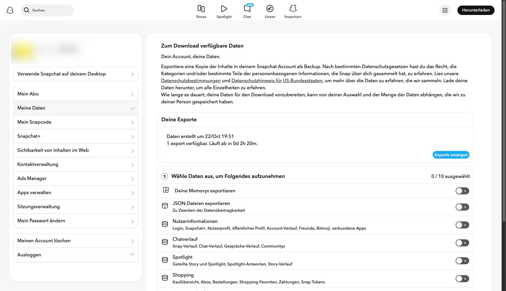Viewport: 506px width, 291px height.
Task: Click the Snapchat ghost logo
Action: (x=10, y=10)
